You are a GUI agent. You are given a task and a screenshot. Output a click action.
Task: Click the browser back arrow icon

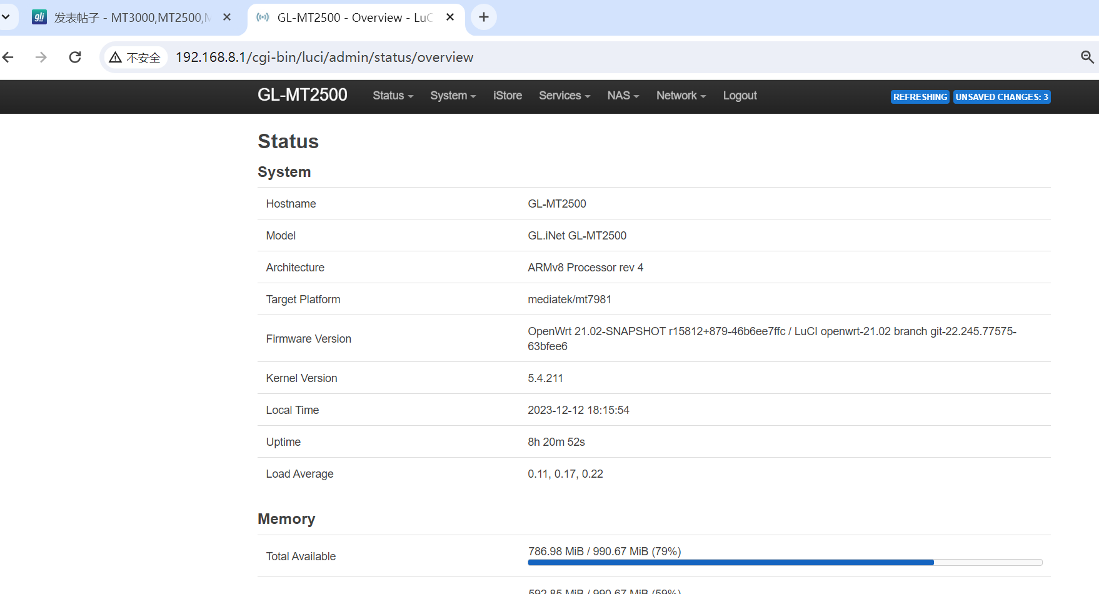(x=8, y=58)
